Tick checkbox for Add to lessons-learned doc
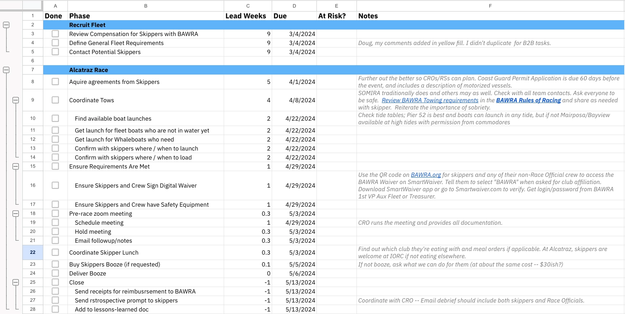Screen dimensions: 625x314 click(55, 309)
